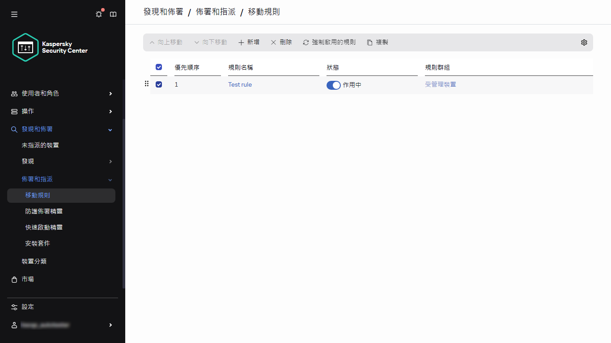Collapse the 發現和佈署 section
The width and height of the screenshot is (611, 343).
(110, 129)
